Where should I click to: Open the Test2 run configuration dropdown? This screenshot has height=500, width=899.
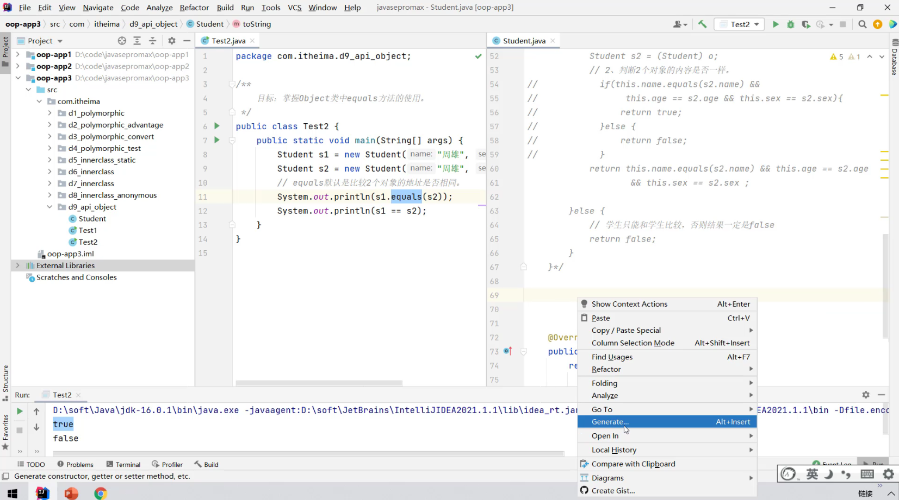coord(739,24)
